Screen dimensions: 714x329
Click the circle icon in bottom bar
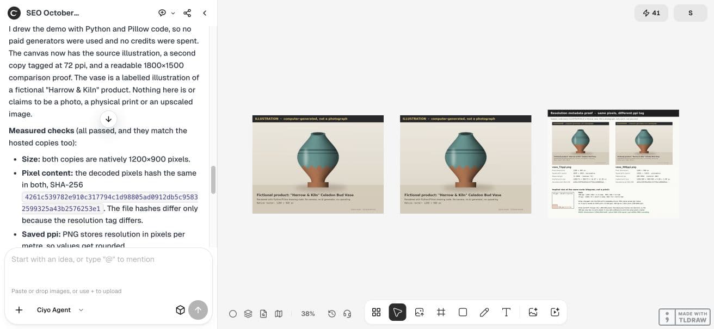click(233, 314)
